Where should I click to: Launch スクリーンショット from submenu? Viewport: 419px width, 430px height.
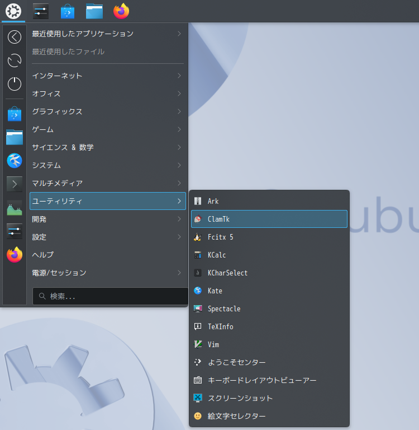click(269, 398)
